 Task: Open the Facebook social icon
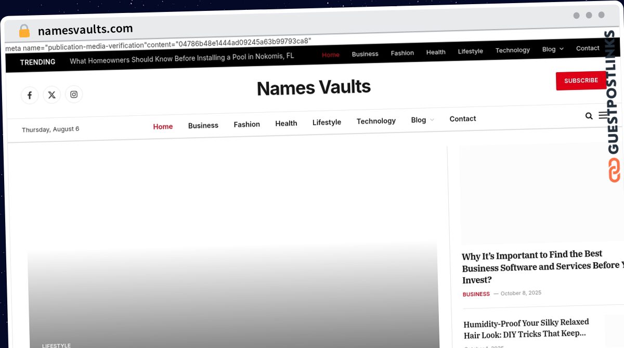coord(30,95)
